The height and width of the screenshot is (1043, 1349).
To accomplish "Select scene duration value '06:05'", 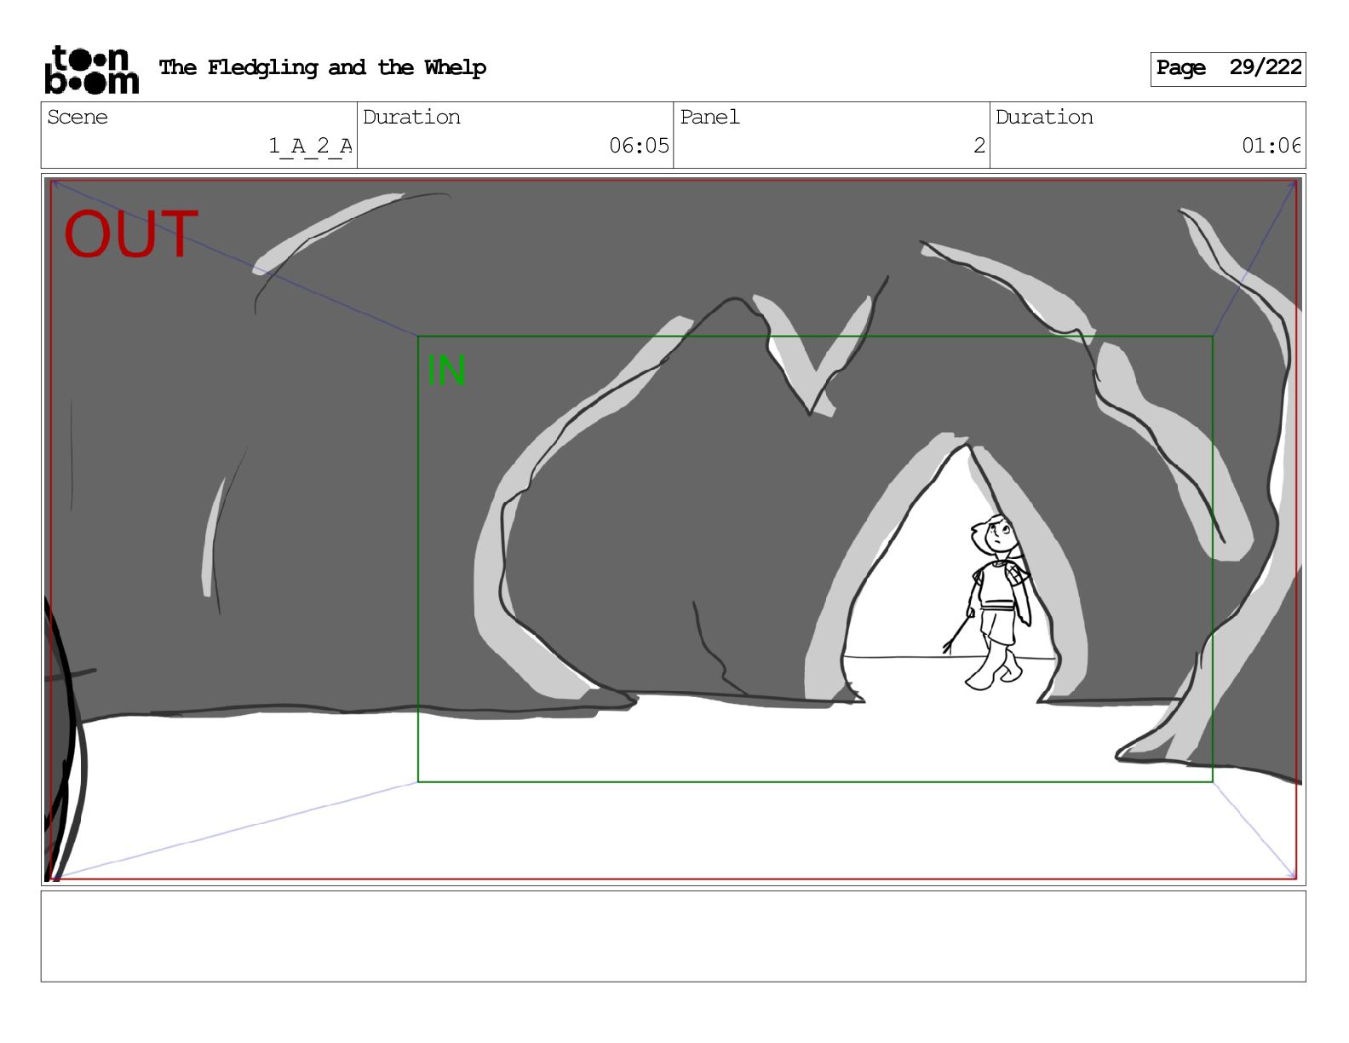I will pos(639,146).
